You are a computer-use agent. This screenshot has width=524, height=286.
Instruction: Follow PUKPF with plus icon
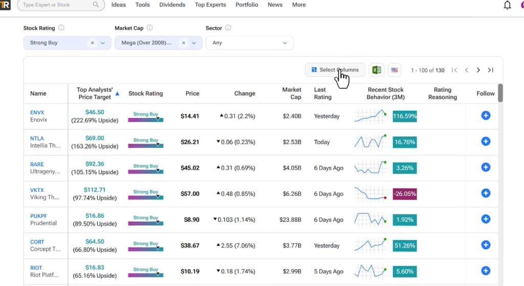(x=486, y=219)
